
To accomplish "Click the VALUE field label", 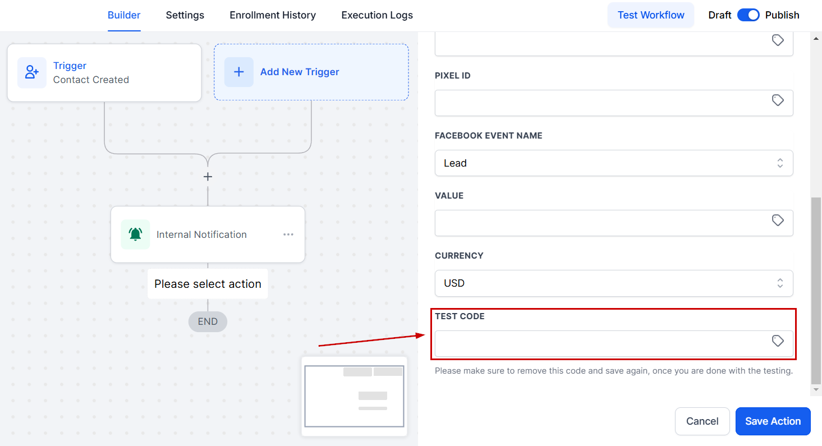I will [449, 195].
